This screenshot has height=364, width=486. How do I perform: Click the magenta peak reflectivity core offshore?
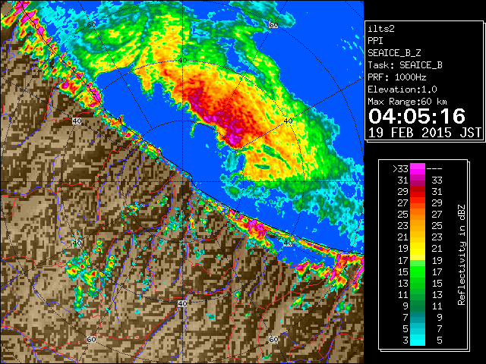point(233,138)
